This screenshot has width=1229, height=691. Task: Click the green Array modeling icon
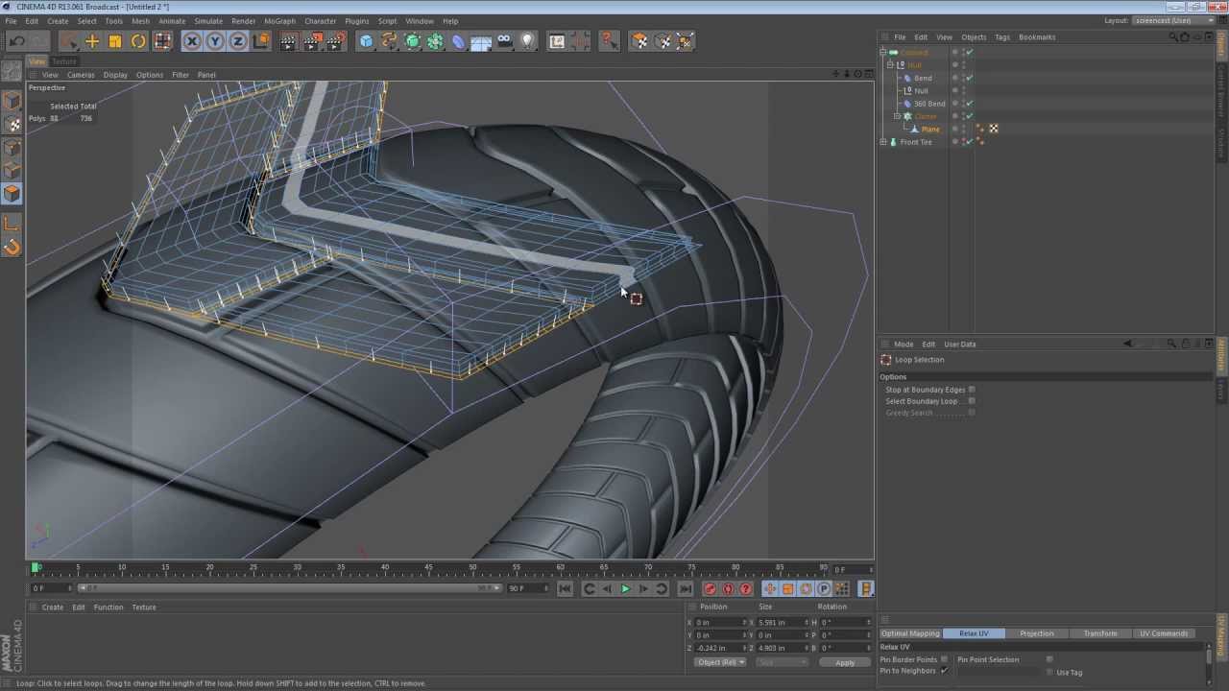(435, 40)
